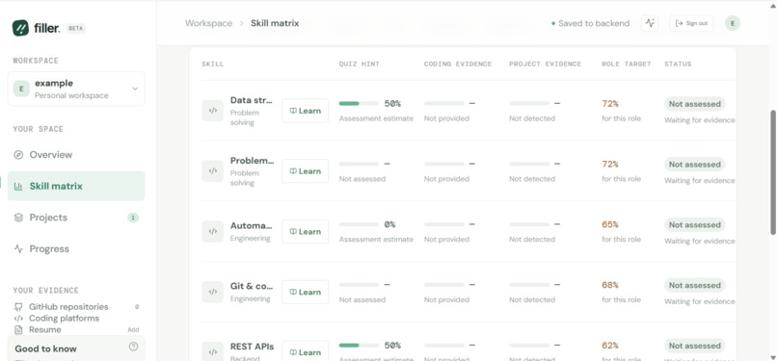Click Automation quiz hint 0% bar

pos(359,224)
